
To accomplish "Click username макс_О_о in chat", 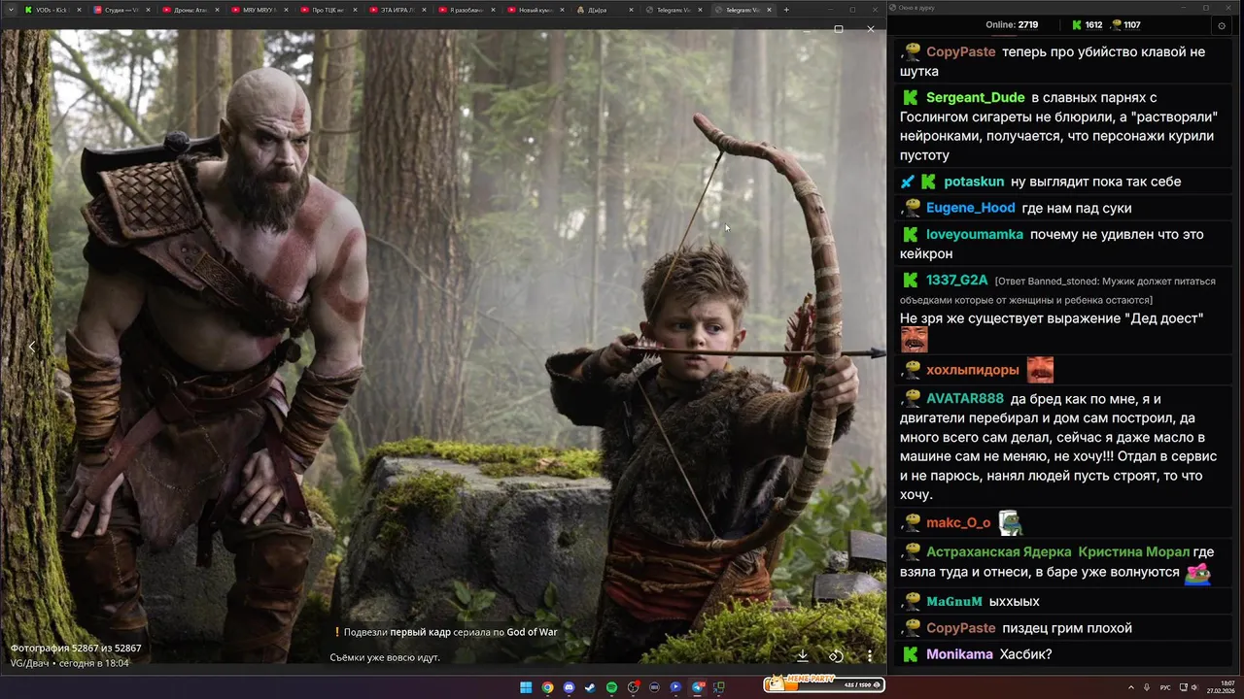I will coord(958,522).
